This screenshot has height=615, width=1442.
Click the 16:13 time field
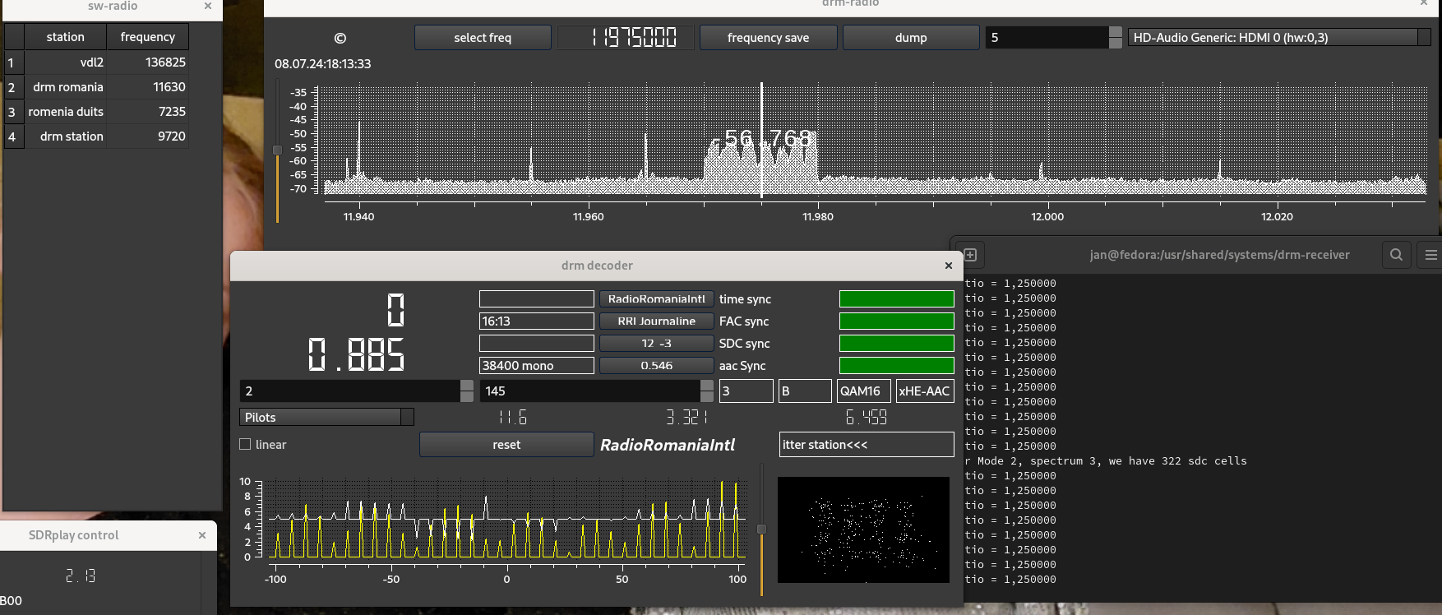click(537, 321)
